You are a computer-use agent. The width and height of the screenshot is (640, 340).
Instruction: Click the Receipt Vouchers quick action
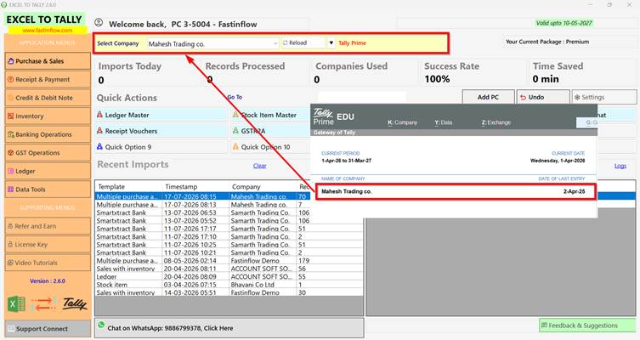coord(161,131)
